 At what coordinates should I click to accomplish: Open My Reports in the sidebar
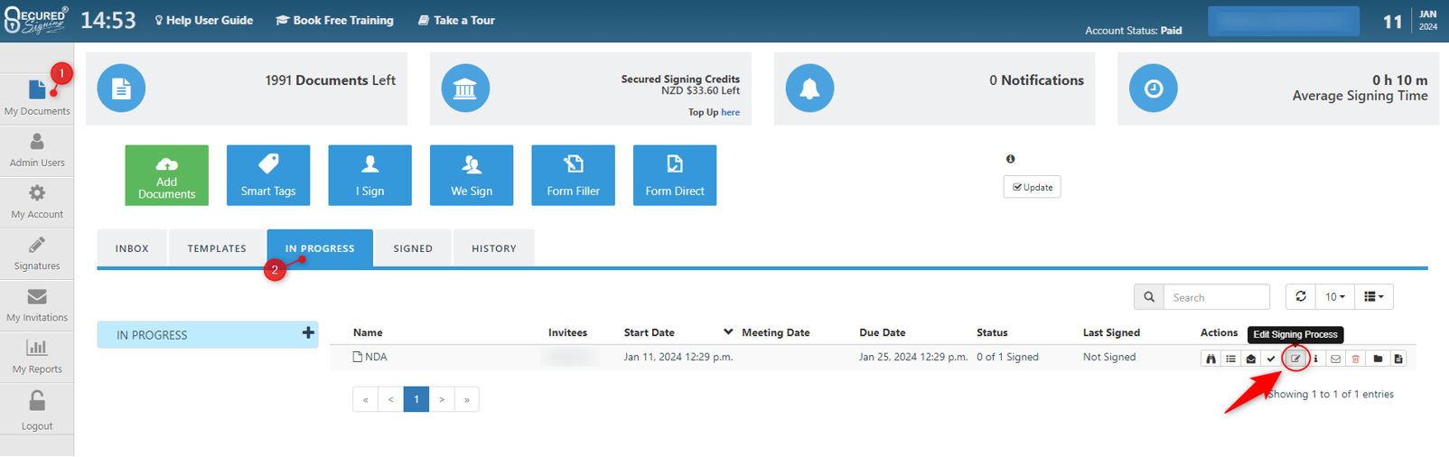tap(37, 357)
